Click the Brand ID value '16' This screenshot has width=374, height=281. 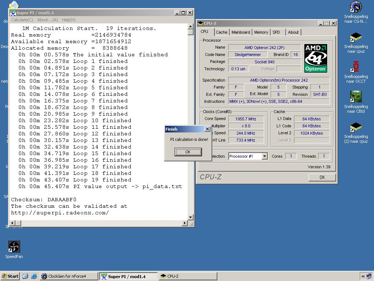[295, 55]
